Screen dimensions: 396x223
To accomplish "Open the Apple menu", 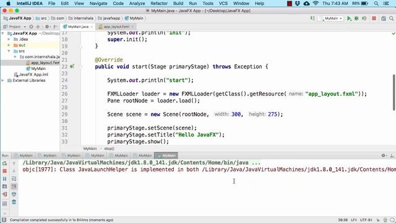I will coord(8,3).
